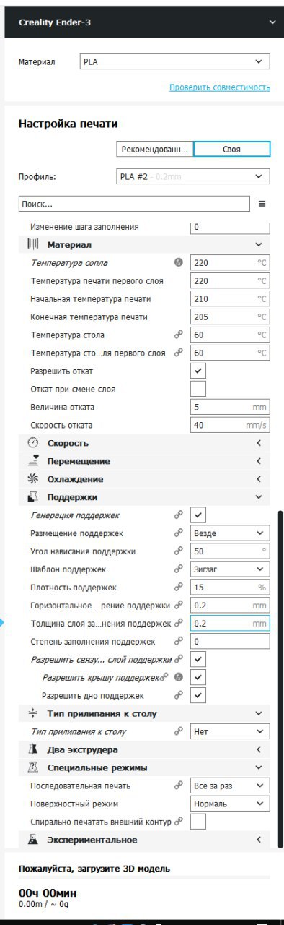Click link icon next to Температура стола

pyautogui.click(x=178, y=335)
